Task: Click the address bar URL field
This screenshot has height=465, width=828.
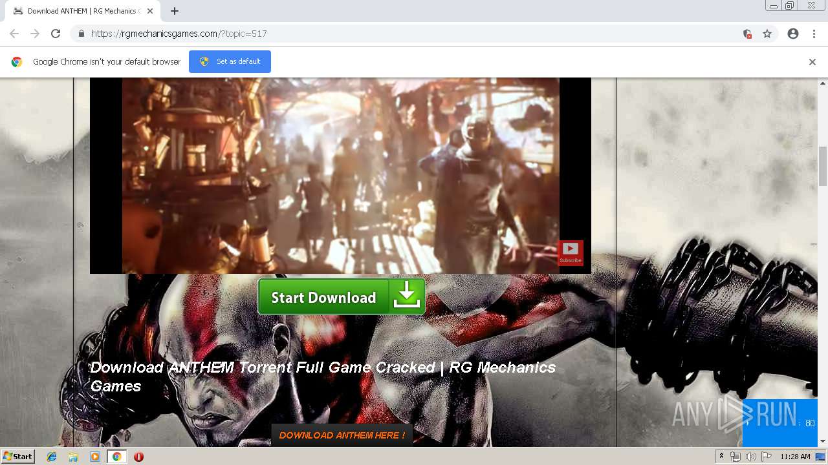Action: click(x=414, y=34)
